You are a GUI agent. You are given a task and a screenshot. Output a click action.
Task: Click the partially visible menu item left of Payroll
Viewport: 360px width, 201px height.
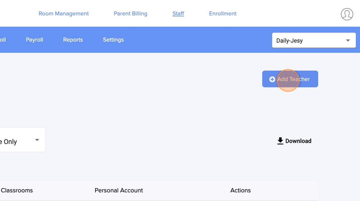[x=3, y=40]
